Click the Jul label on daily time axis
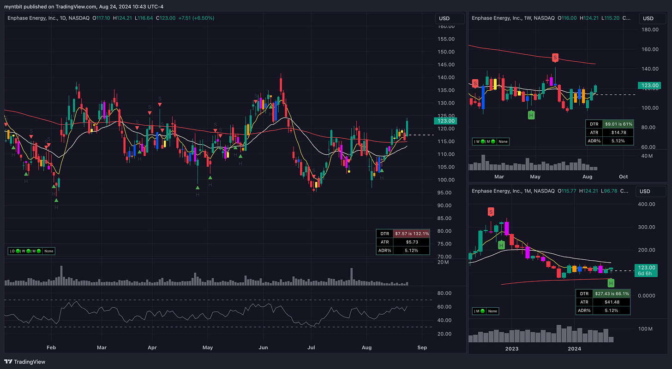Image resolution: width=672 pixels, height=369 pixels. [311, 348]
